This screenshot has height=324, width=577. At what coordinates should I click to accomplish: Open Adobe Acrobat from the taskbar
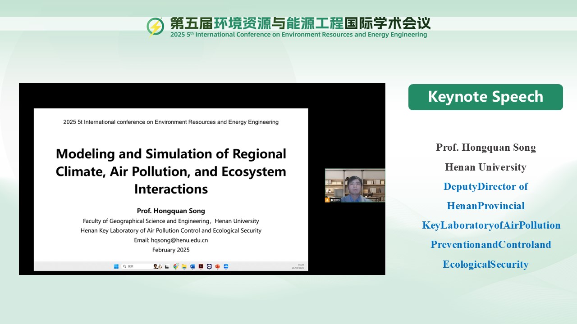[x=201, y=266]
